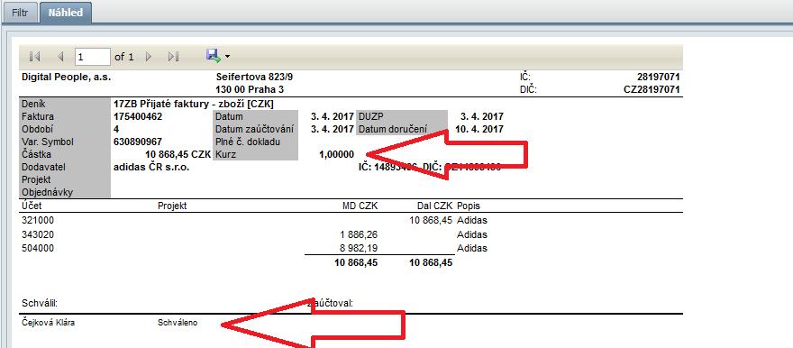This screenshot has width=793, height=348.
Task: Go to the first report page
Action: coord(35,57)
